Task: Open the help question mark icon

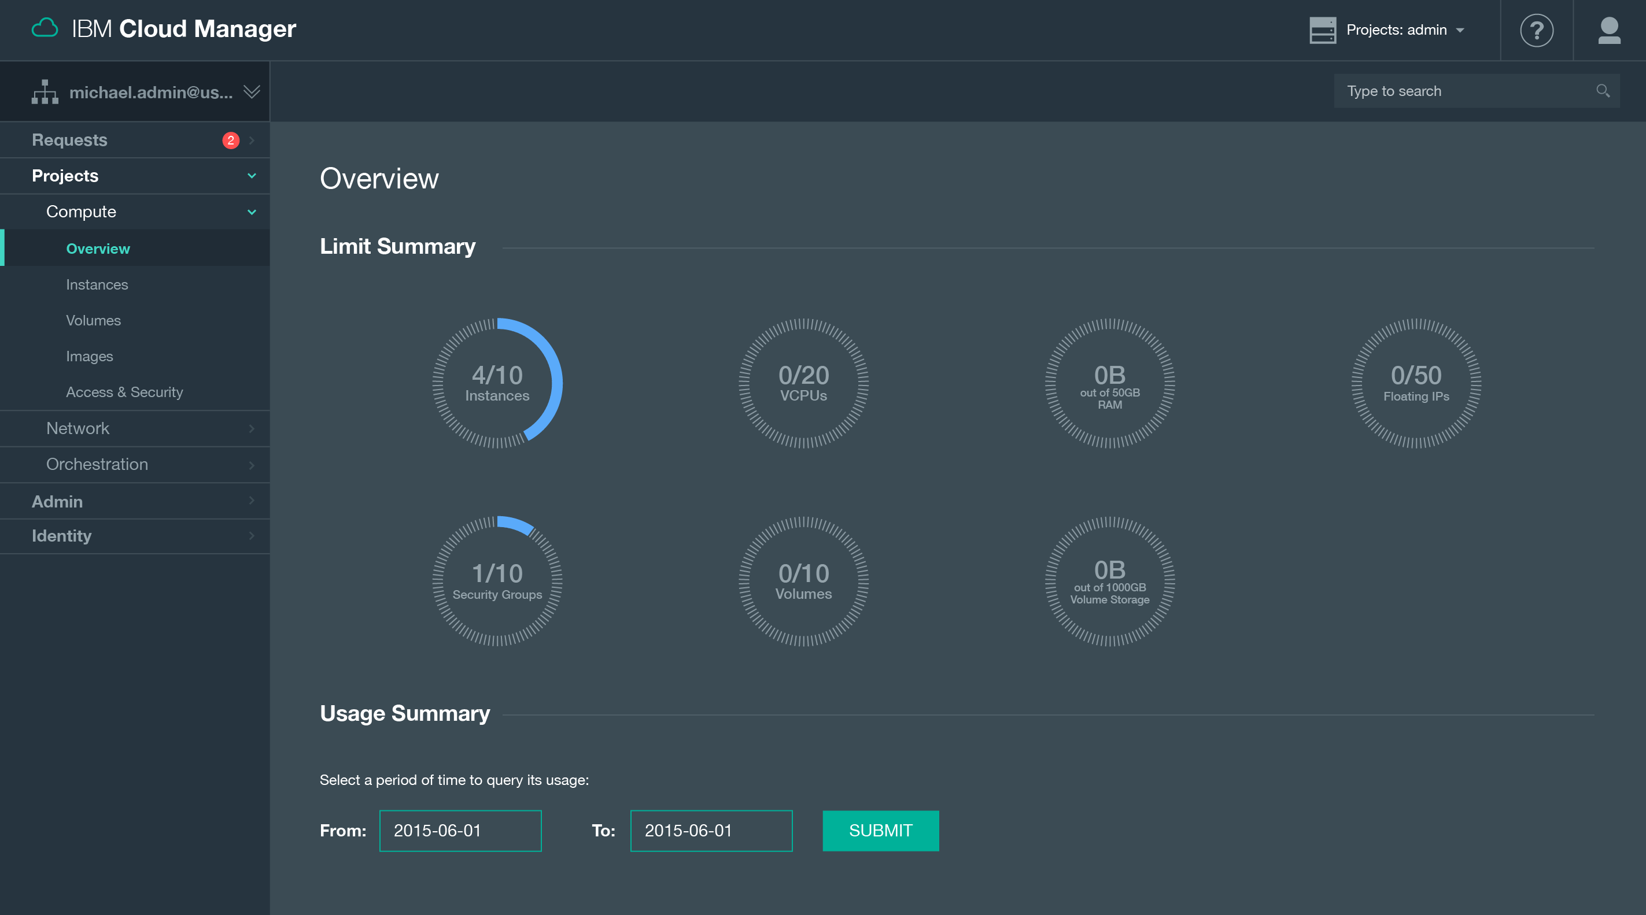Action: pos(1536,30)
